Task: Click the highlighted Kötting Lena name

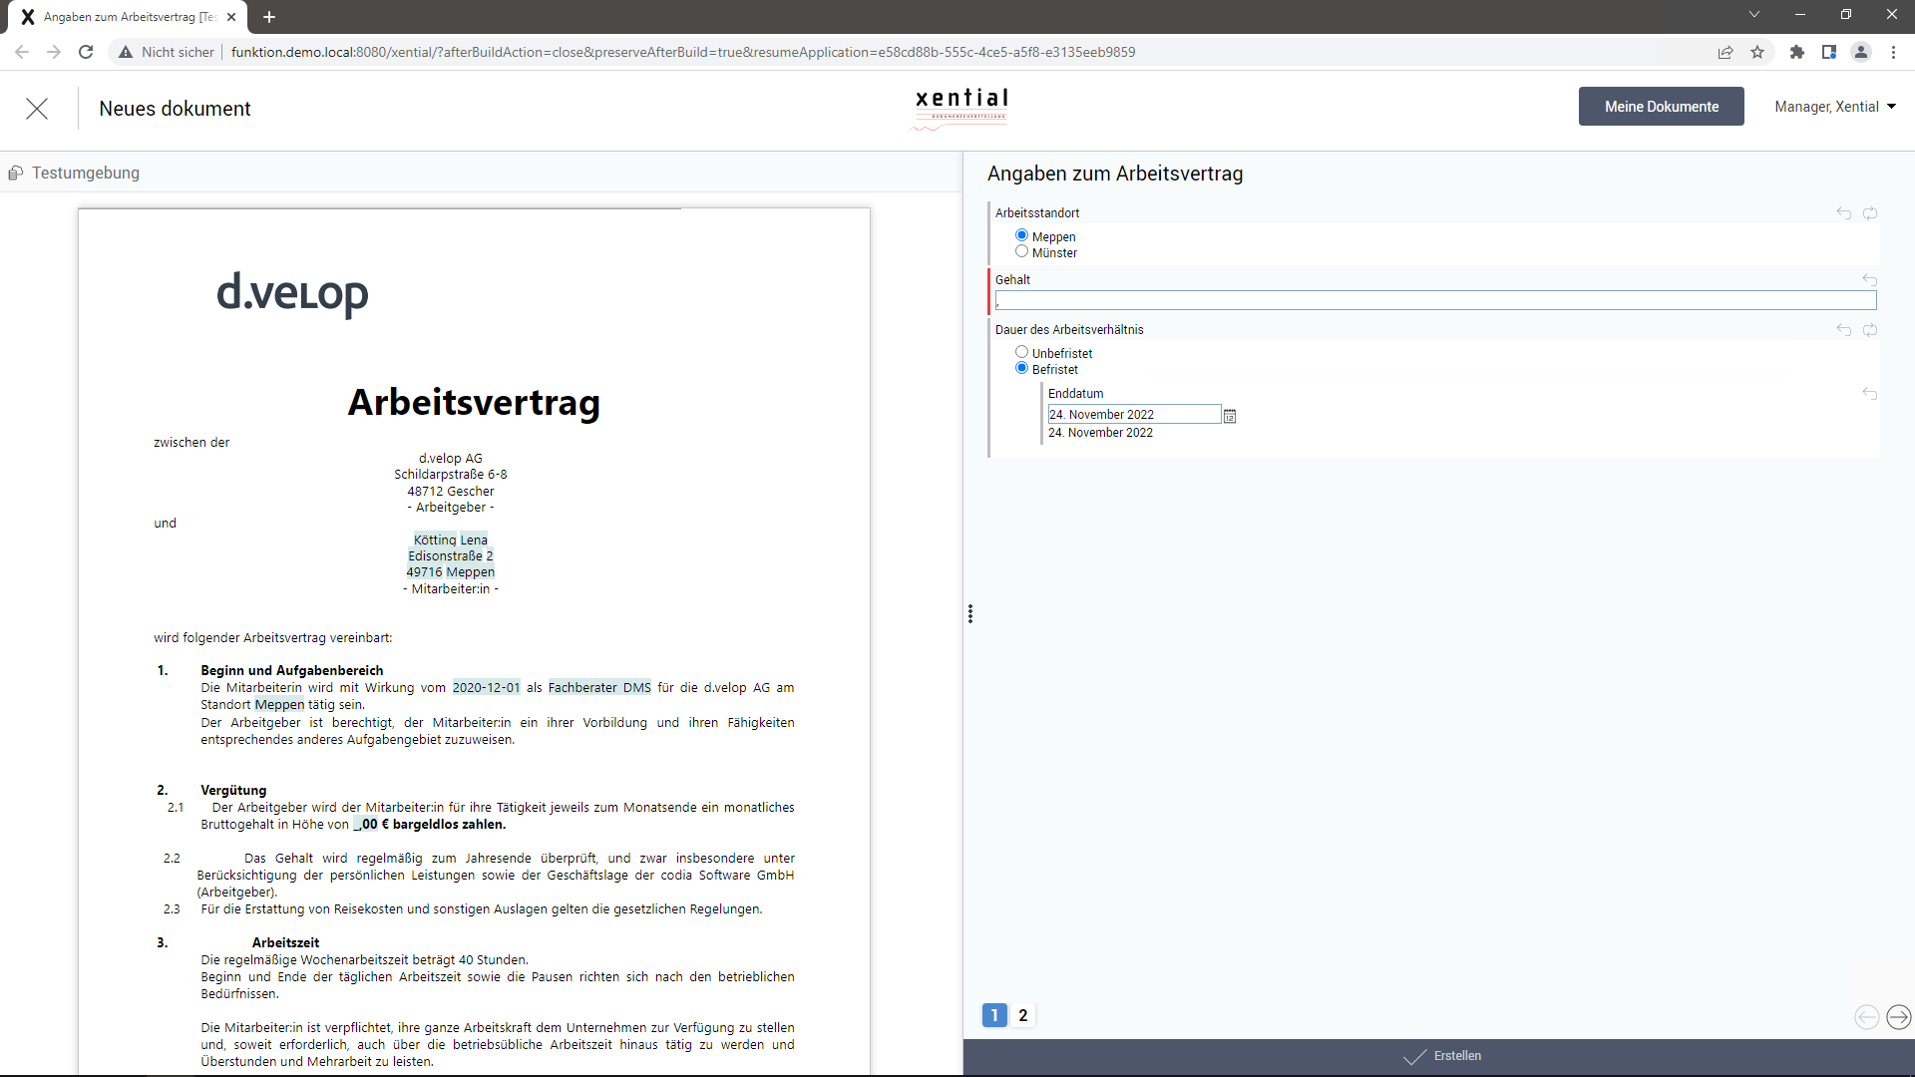Action: click(451, 540)
